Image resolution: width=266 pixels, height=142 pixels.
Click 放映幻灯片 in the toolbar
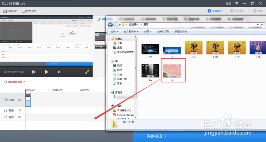[x=163, y=32]
